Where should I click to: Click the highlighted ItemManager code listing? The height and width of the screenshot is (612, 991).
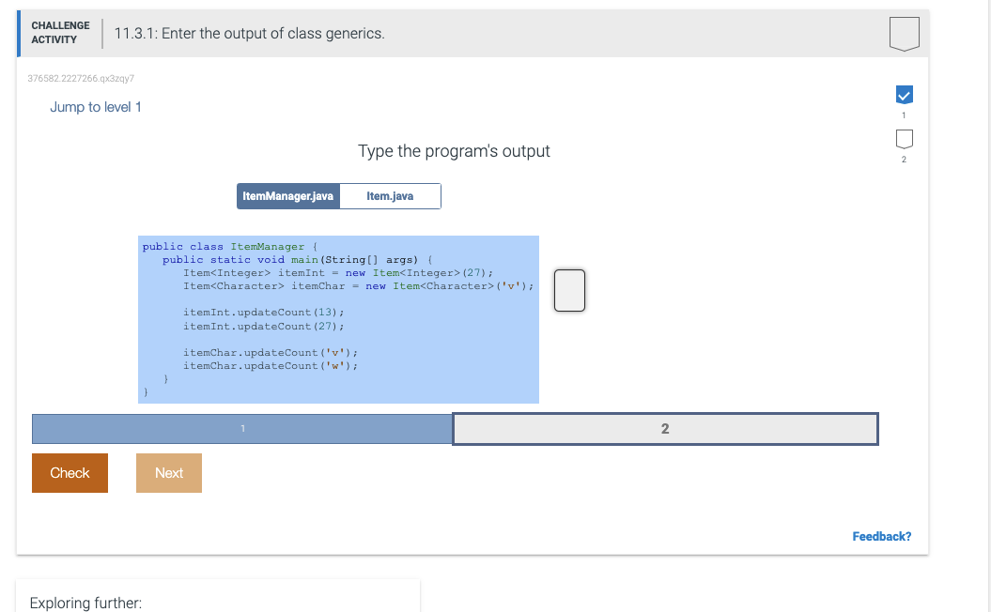(338, 319)
